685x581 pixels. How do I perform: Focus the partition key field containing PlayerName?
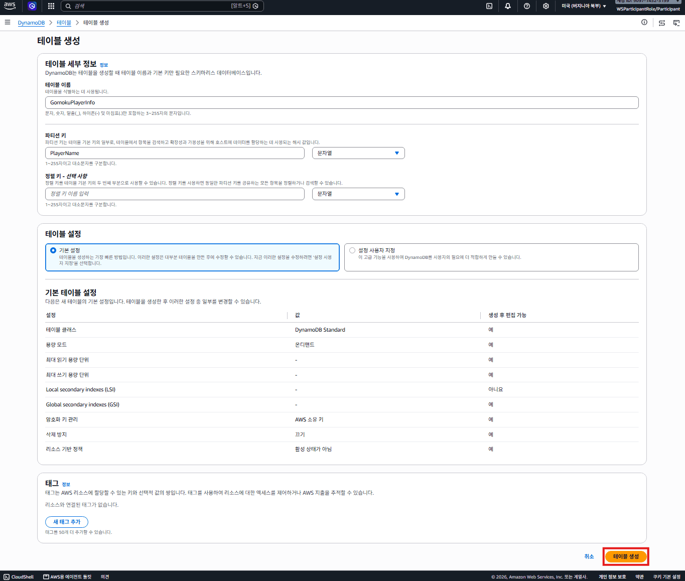coord(175,153)
